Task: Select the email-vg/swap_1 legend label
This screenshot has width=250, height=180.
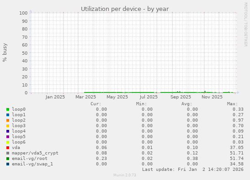Action: pos(32,164)
